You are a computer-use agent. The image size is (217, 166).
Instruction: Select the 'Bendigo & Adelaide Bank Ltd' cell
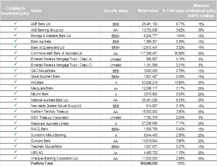[x=51, y=36]
